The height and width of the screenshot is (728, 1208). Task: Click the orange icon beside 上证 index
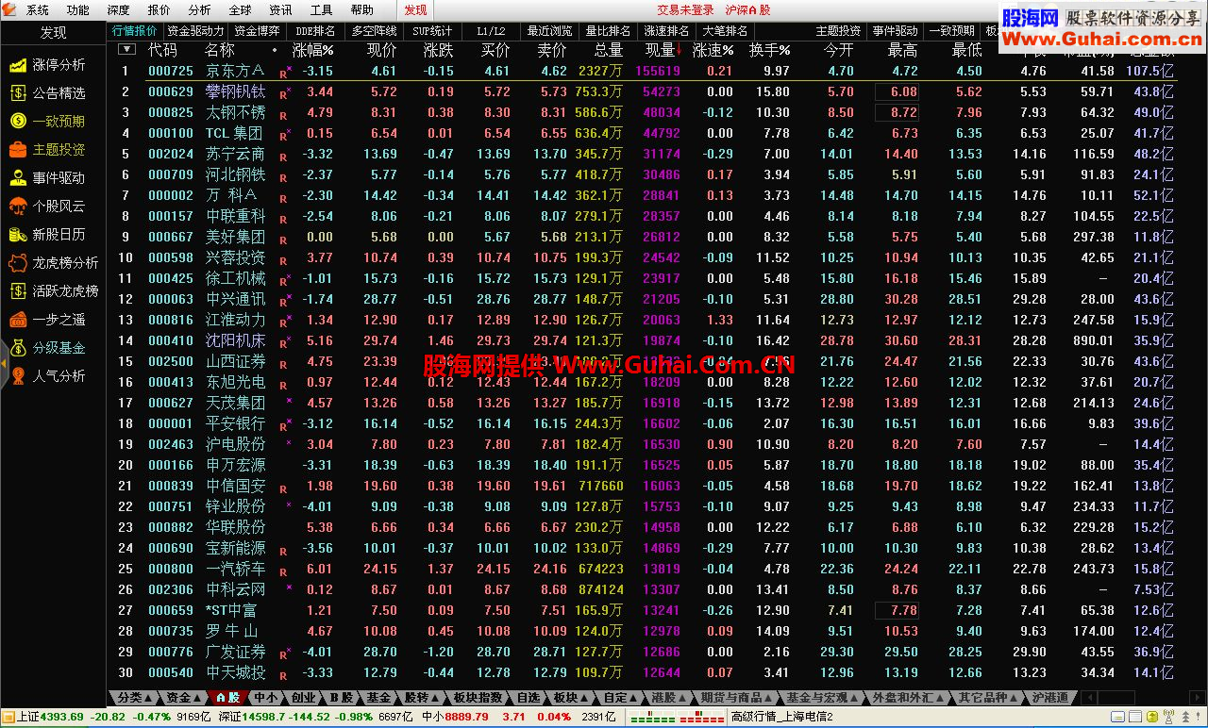(8, 718)
